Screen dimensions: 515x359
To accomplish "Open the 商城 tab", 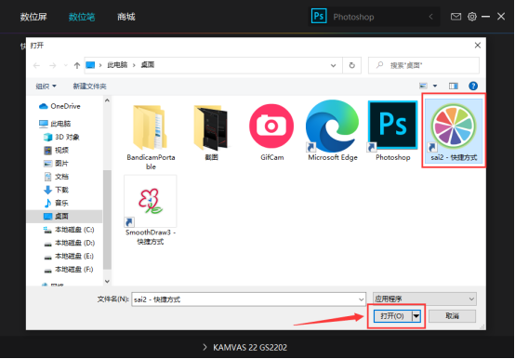I will (126, 17).
